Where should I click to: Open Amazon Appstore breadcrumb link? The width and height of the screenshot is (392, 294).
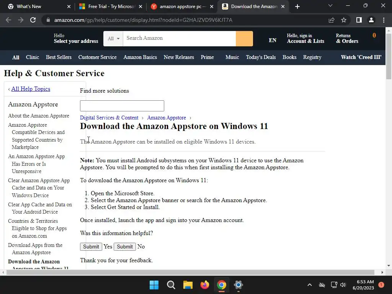[167, 118]
